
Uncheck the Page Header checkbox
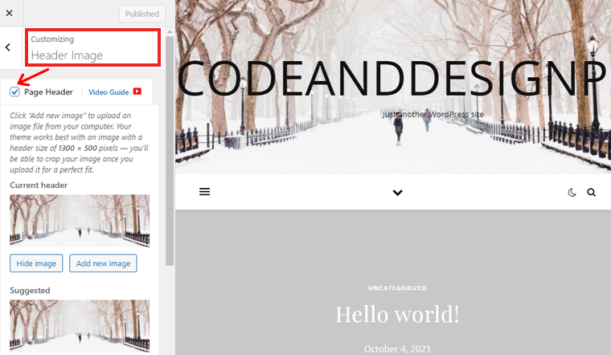[14, 92]
